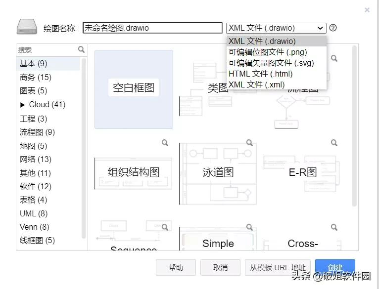Preview the 组织结构图 template with magnifier
This screenshot has height=289, width=379.
click(x=165, y=143)
